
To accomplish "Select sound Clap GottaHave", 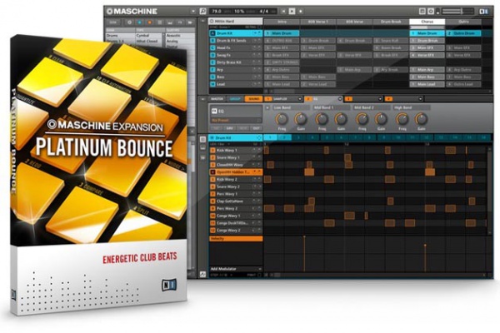I will tap(235, 201).
